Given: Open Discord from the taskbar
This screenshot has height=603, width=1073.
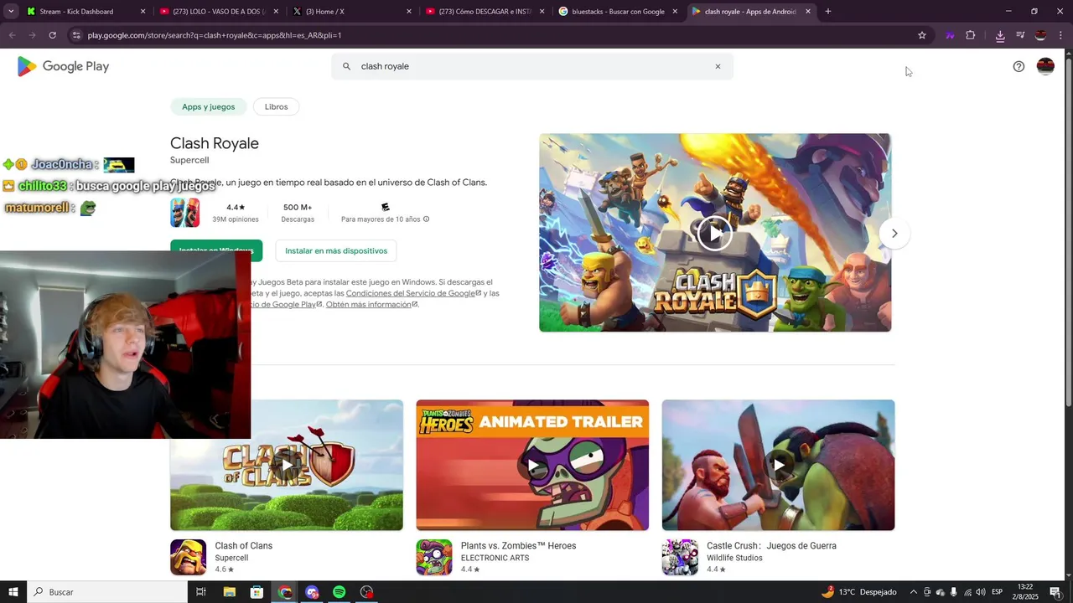Looking at the screenshot, I should pyautogui.click(x=312, y=592).
